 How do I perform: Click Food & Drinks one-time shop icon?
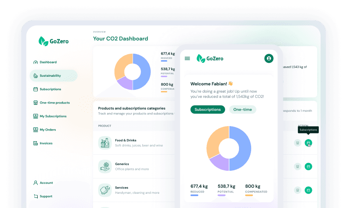pyautogui.click(x=298, y=143)
